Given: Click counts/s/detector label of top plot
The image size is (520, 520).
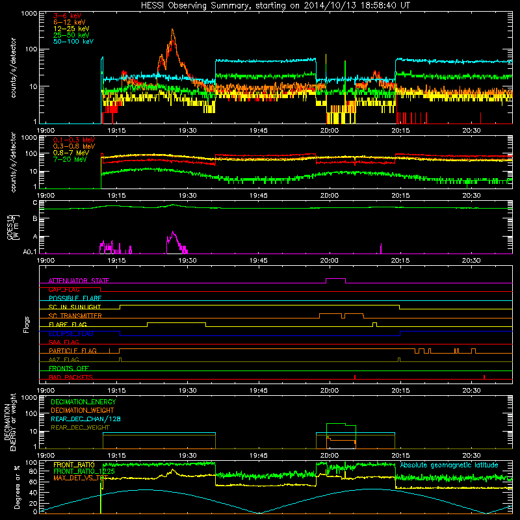Looking at the screenshot, I should [13, 68].
